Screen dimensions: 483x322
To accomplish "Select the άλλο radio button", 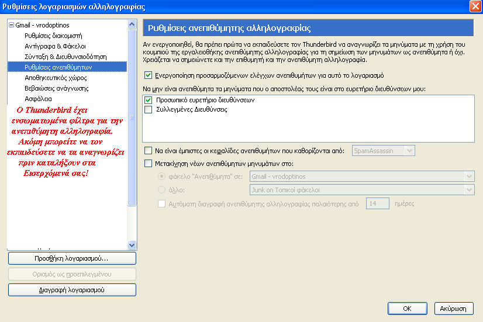I will 161,189.
